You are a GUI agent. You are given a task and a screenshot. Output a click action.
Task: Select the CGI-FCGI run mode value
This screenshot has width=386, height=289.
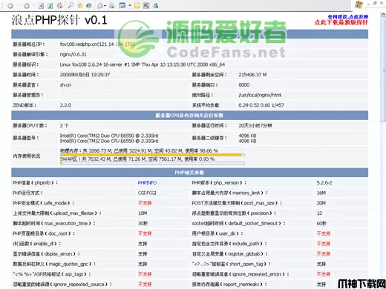point(147,193)
